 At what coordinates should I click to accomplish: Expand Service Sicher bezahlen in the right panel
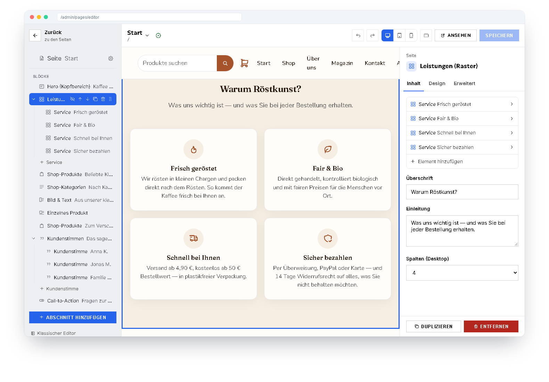(x=462, y=147)
